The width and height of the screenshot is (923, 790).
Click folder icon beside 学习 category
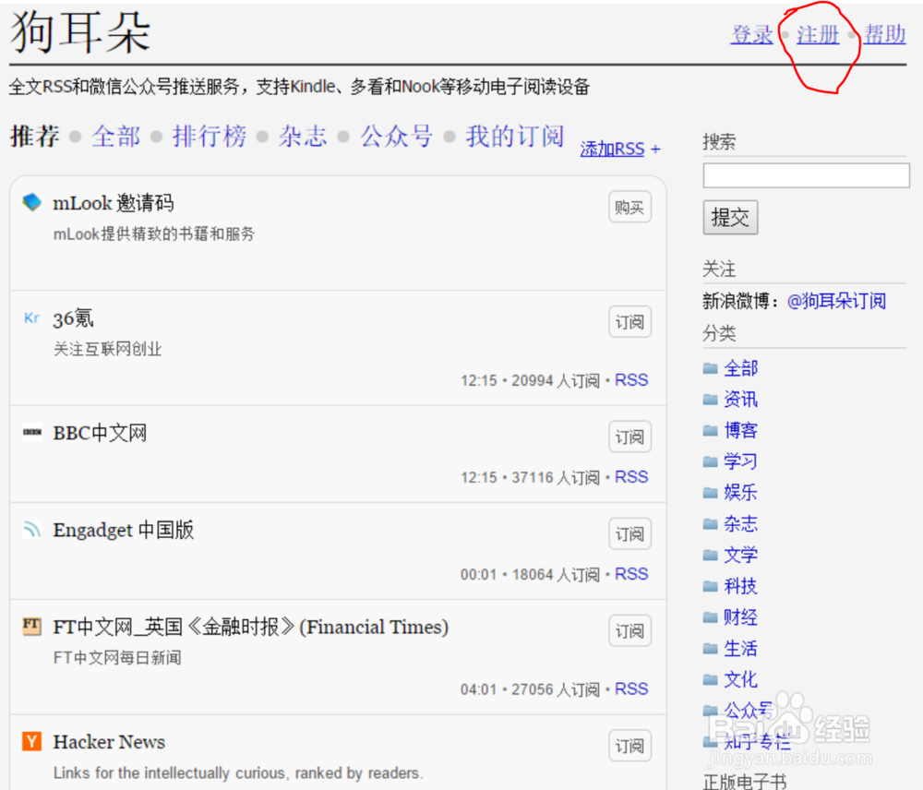pyautogui.click(x=711, y=461)
